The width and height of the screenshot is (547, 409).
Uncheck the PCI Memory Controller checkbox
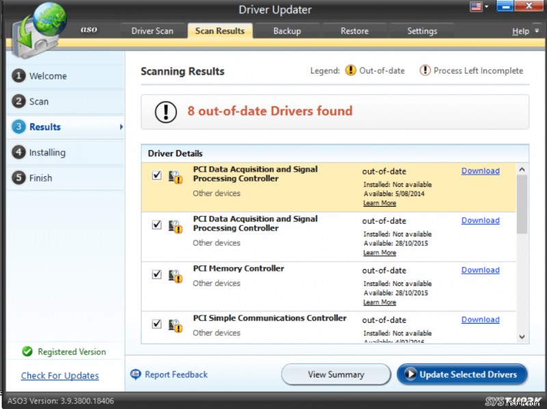click(157, 274)
